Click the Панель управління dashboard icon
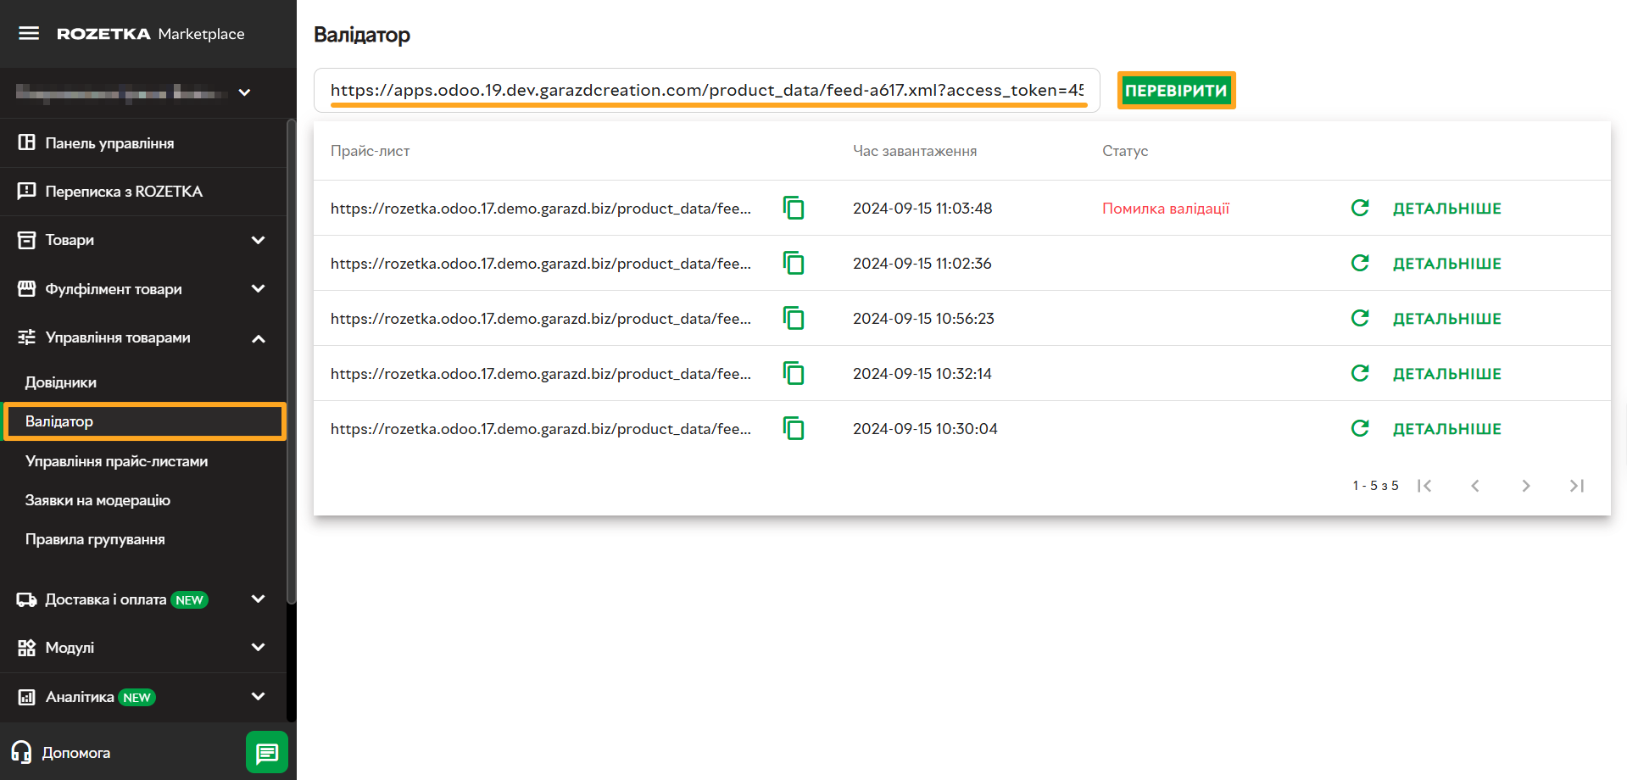The width and height of the screenshot is (1627, 780). point(27,142)
